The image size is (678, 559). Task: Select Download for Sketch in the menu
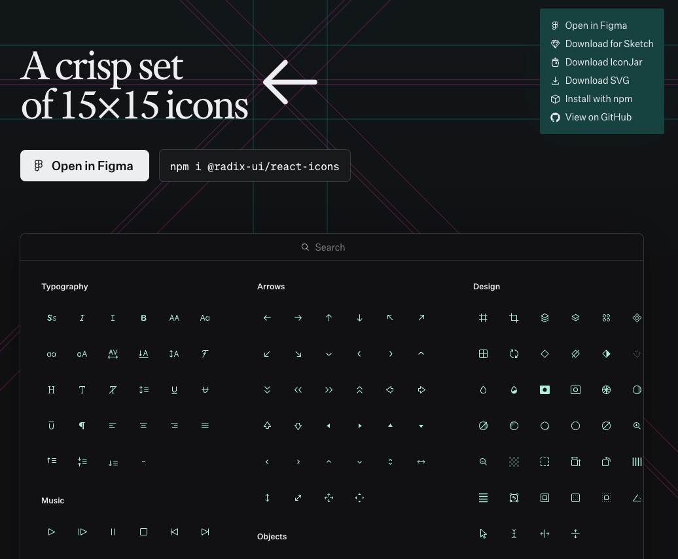click(609, 44)
